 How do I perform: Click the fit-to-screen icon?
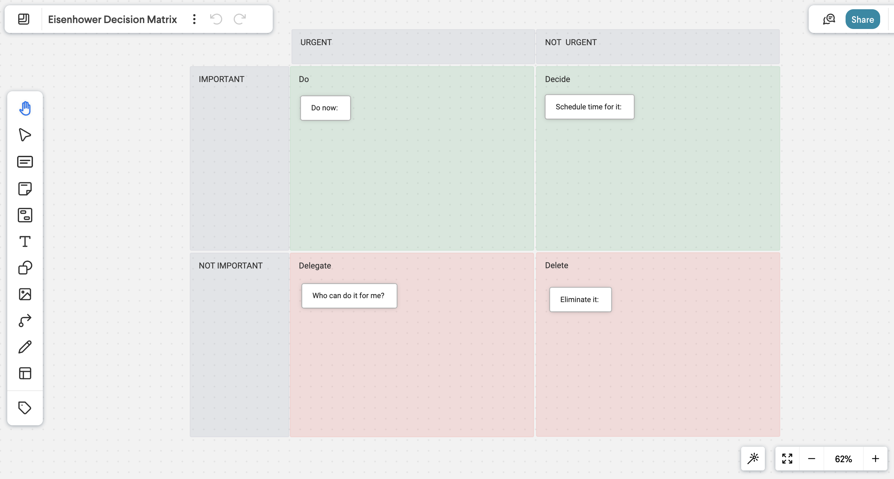pos(788,459)
